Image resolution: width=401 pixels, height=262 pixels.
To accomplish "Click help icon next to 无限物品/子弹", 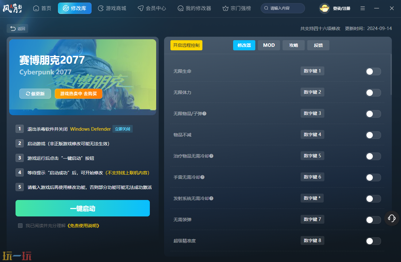I will tap(204, 113).
